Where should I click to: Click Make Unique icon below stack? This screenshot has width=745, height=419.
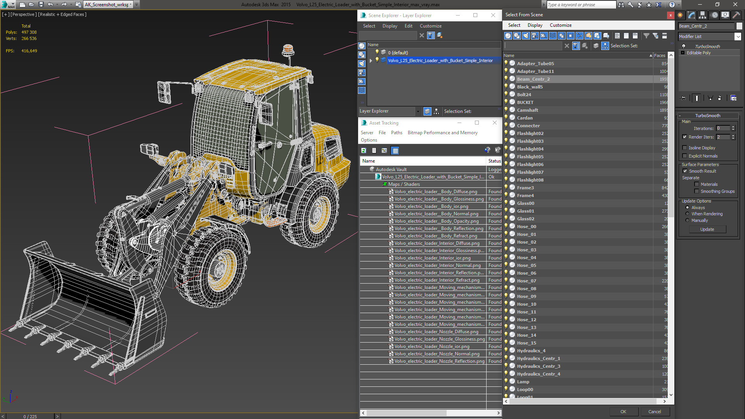click(710, 98)
